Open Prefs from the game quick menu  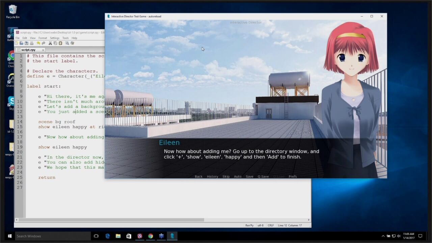[x=292, y=176]
